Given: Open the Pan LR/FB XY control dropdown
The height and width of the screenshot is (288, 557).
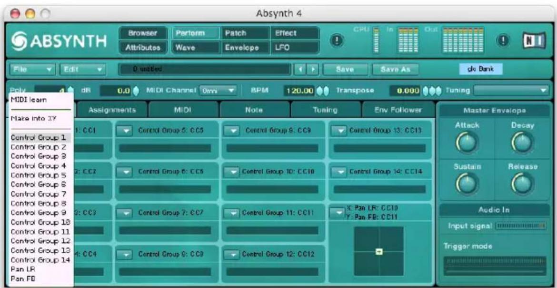Looking at the screenshot, I should tap(336, 213).
